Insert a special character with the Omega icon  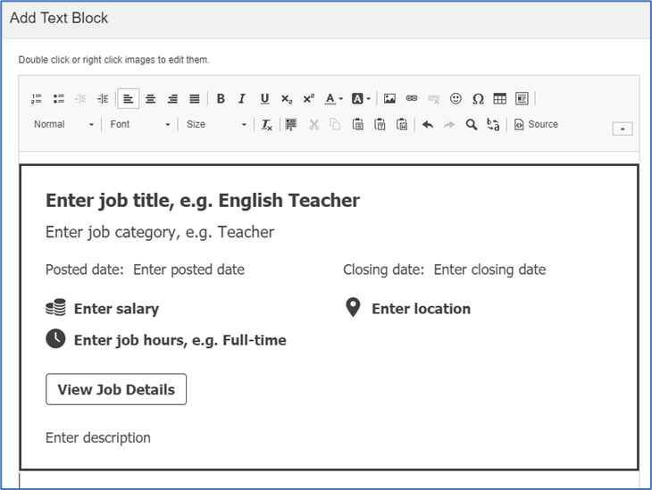pos(478,99)
